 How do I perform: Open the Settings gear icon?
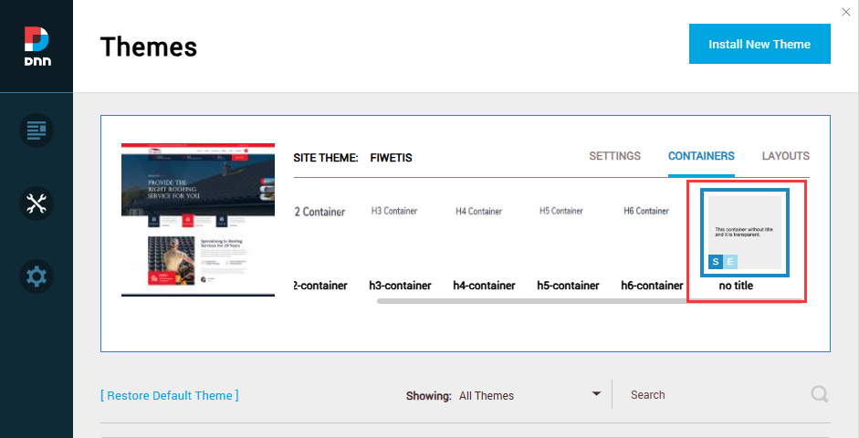tap(37, 276)
